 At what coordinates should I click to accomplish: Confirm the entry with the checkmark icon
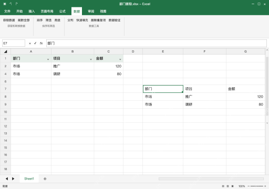[x=35, y=43]
